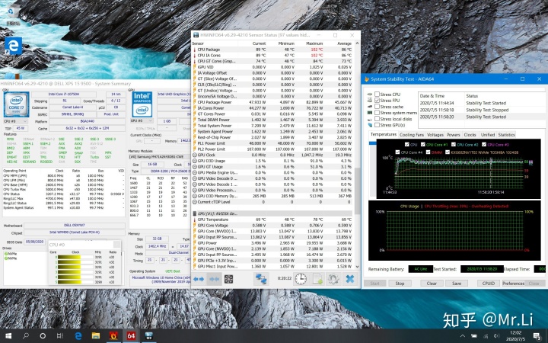Screen dimensions: 548x343
Task: Click the Intel Graphics logo
Action: pyautogui.click(x=142, y=104)
